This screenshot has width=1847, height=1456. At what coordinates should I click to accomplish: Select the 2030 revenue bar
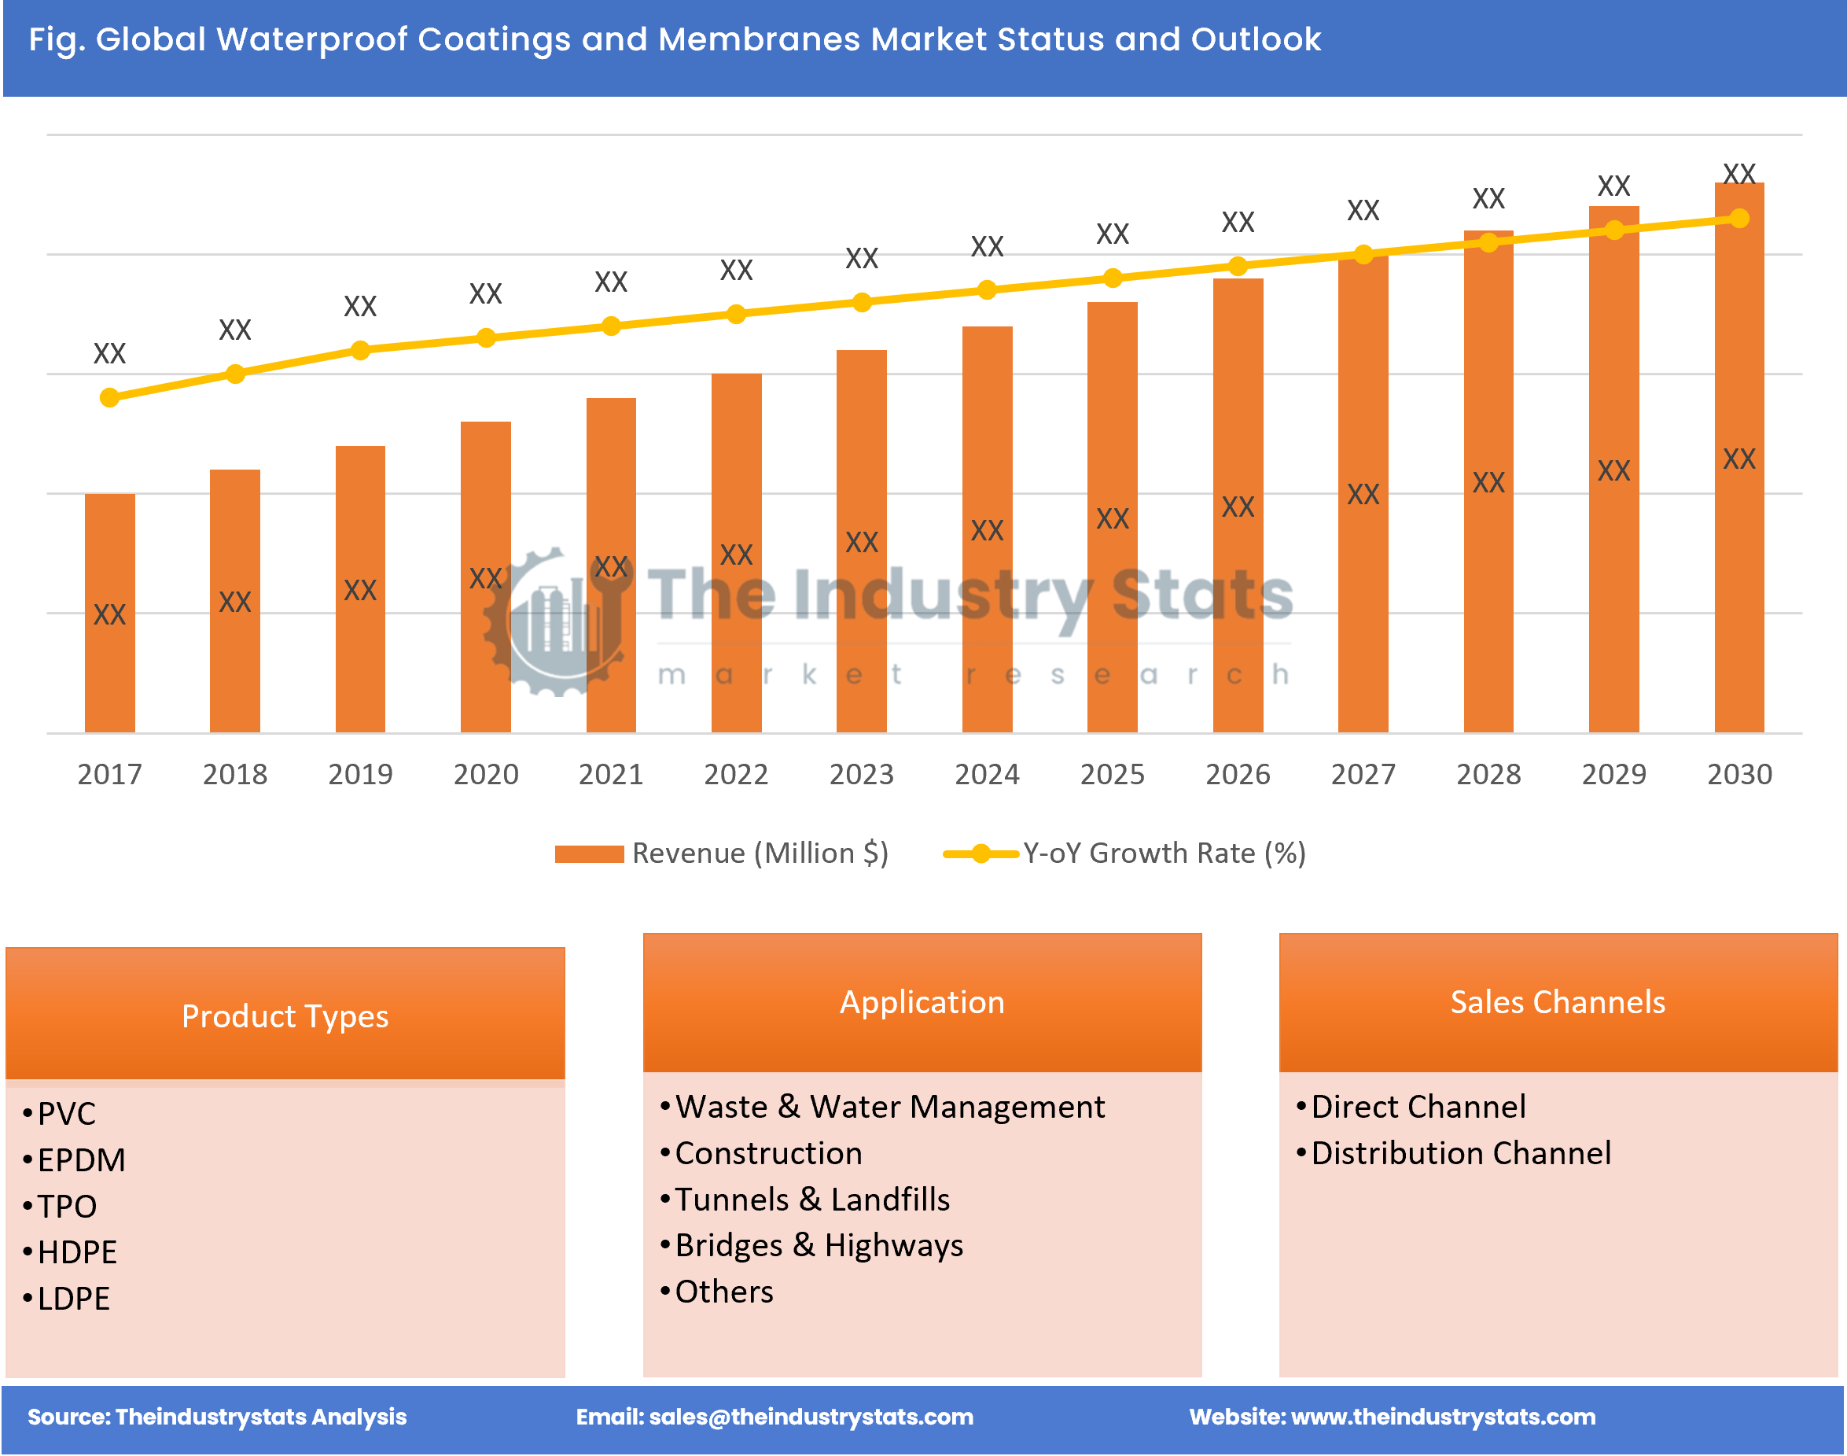(1738, 458)
